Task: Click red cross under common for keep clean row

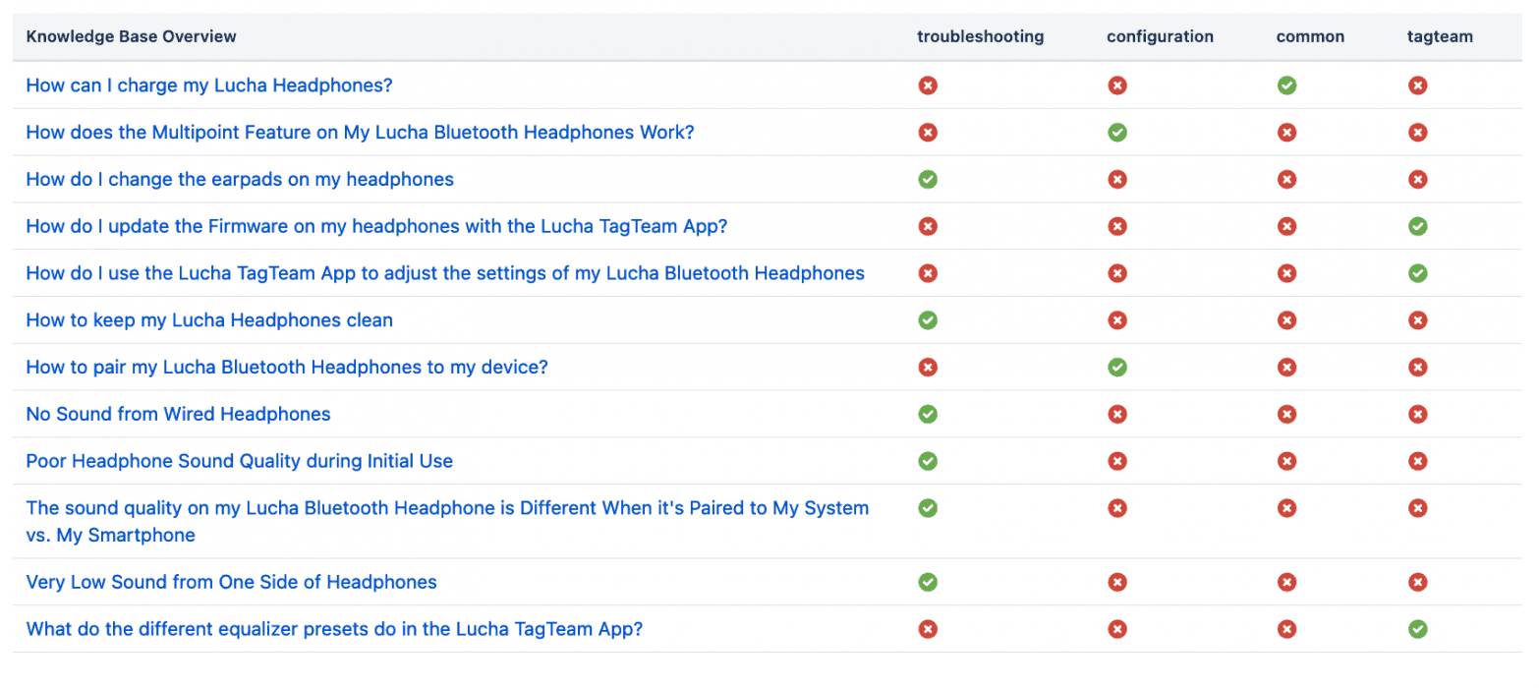Action: click(1286, 320)
